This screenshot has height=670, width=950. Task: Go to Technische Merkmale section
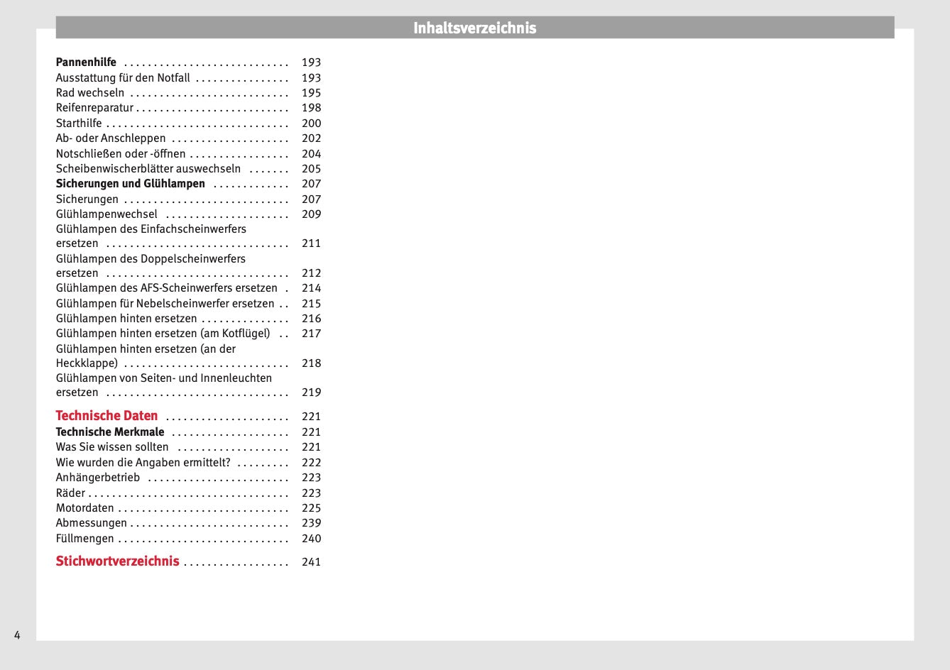(x=110, y=432)
